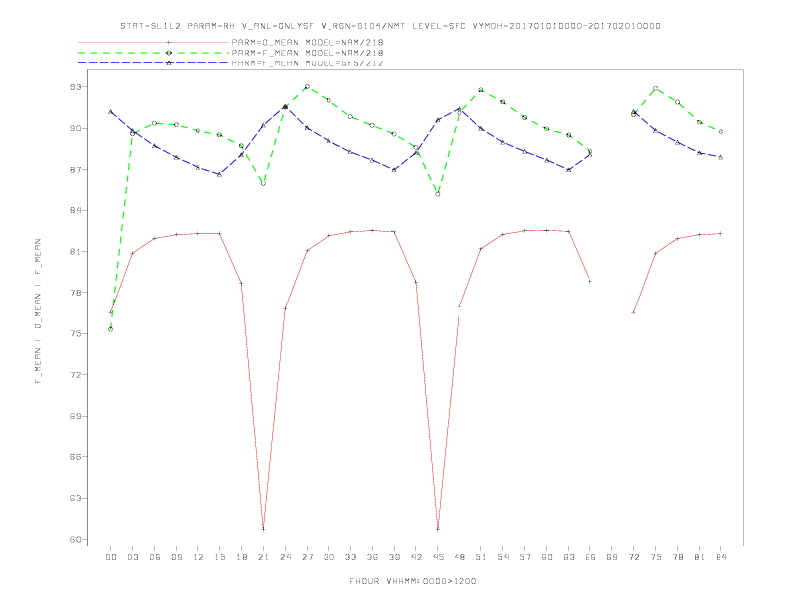Image resolution: width=786 pixels, height=607 pixels.
Task: Click the y-axis tick label 63
Action: tap(75, 498)
